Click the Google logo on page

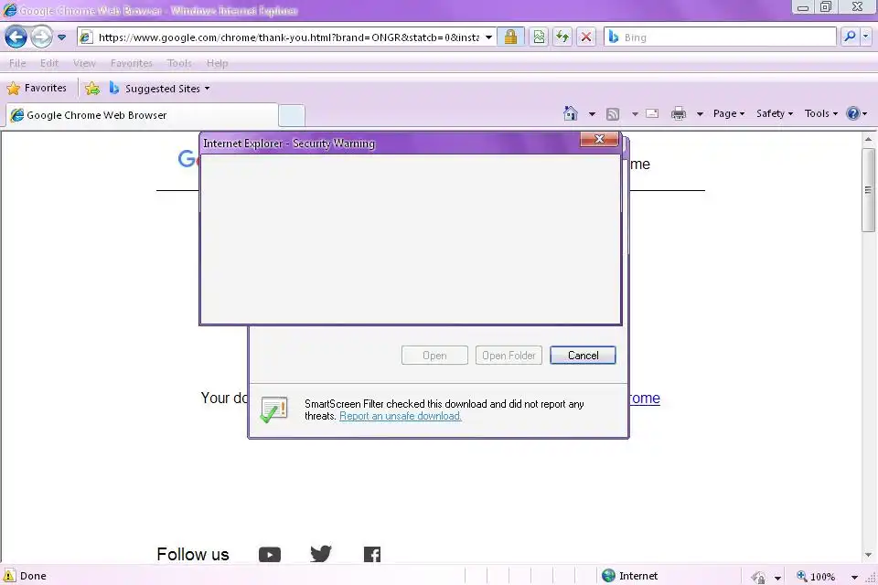coord(188,159)
